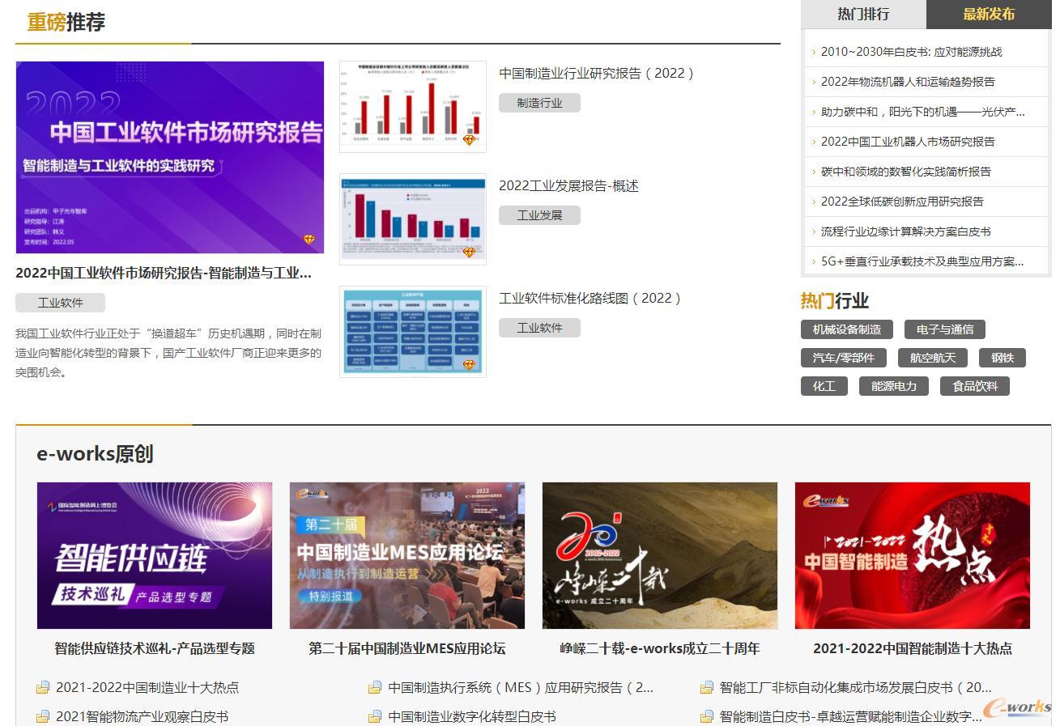Open 2022年物流机器人和运输趋势报告 link
Screen dimensions: 1060x726
908,82
